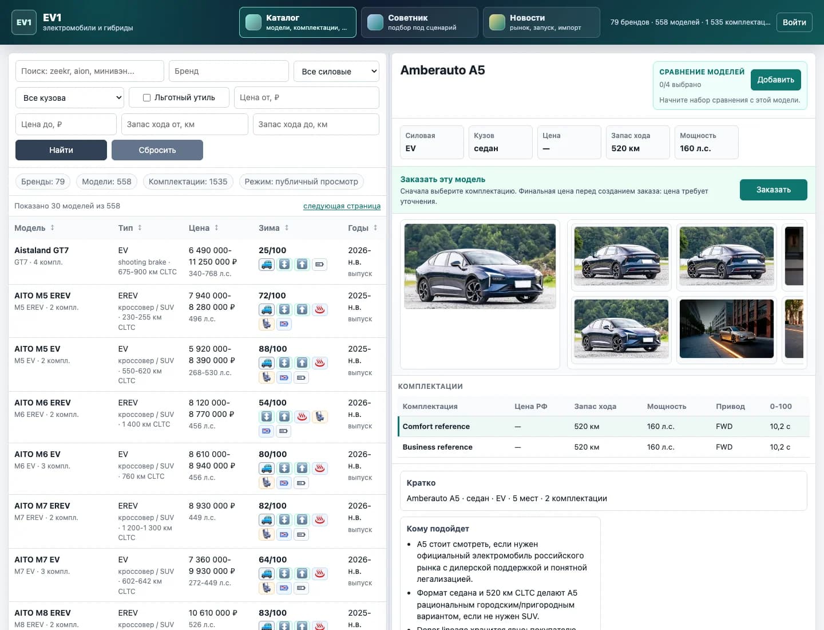Click the Режим: публичный просмотр chip
The height and width of the screenshot is (630, 824).
301,182
